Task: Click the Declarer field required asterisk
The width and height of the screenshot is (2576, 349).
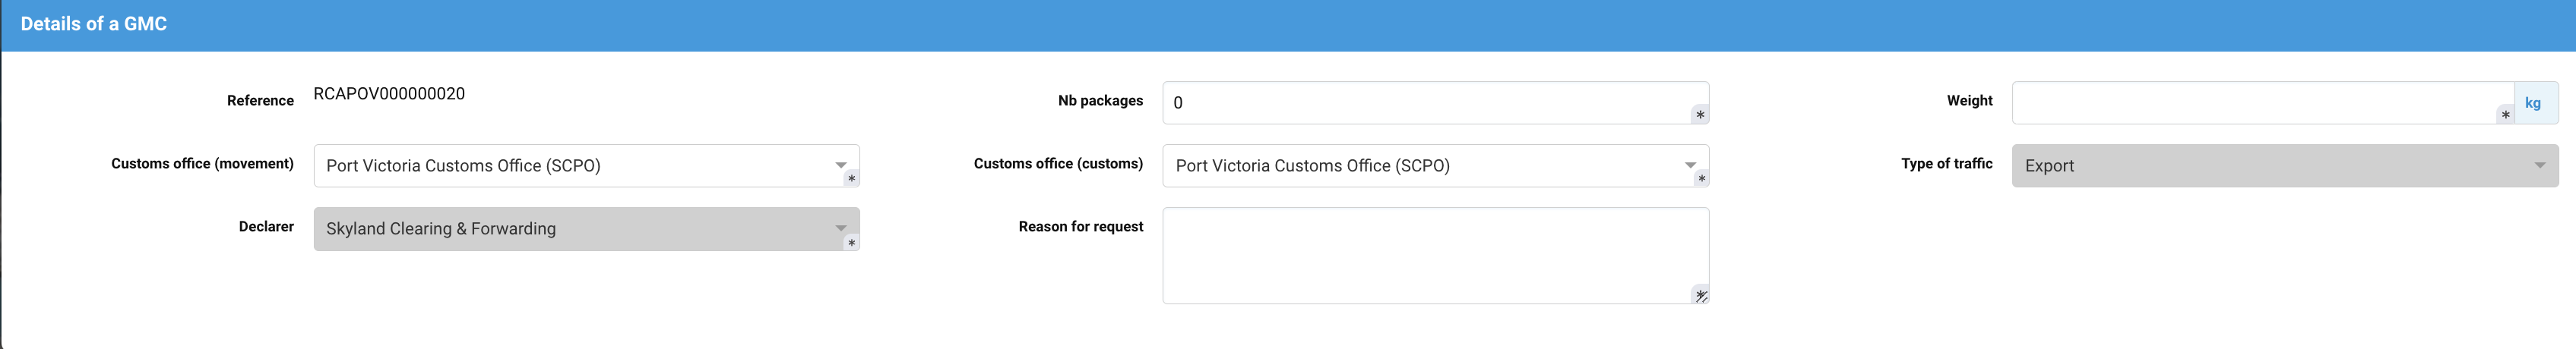Action: coord(851,242)
